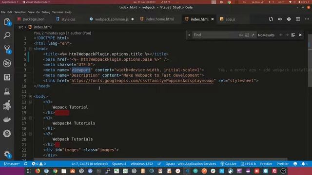This screenshot has height=175, width=312.
Task: Collapse the h3 fold on line 13
Action: (31, 102)
